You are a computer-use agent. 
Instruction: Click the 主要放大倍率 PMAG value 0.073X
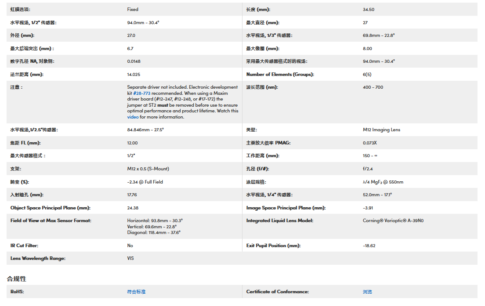pos(370,143)
